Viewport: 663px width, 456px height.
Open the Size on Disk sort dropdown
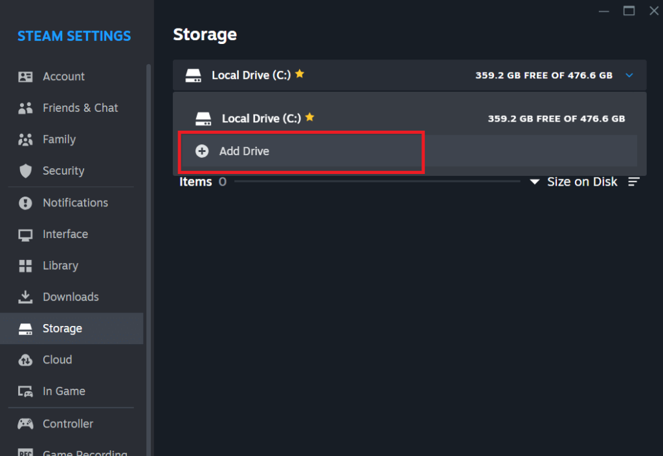coord(574,182)
